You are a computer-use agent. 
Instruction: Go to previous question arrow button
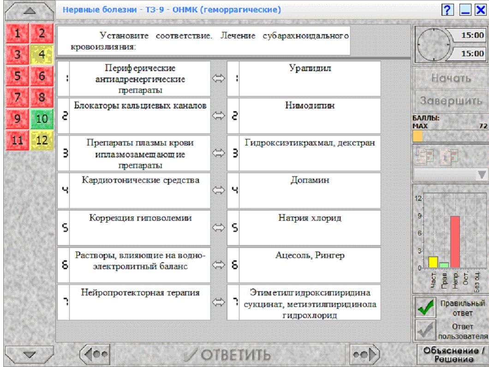[95, 355]
